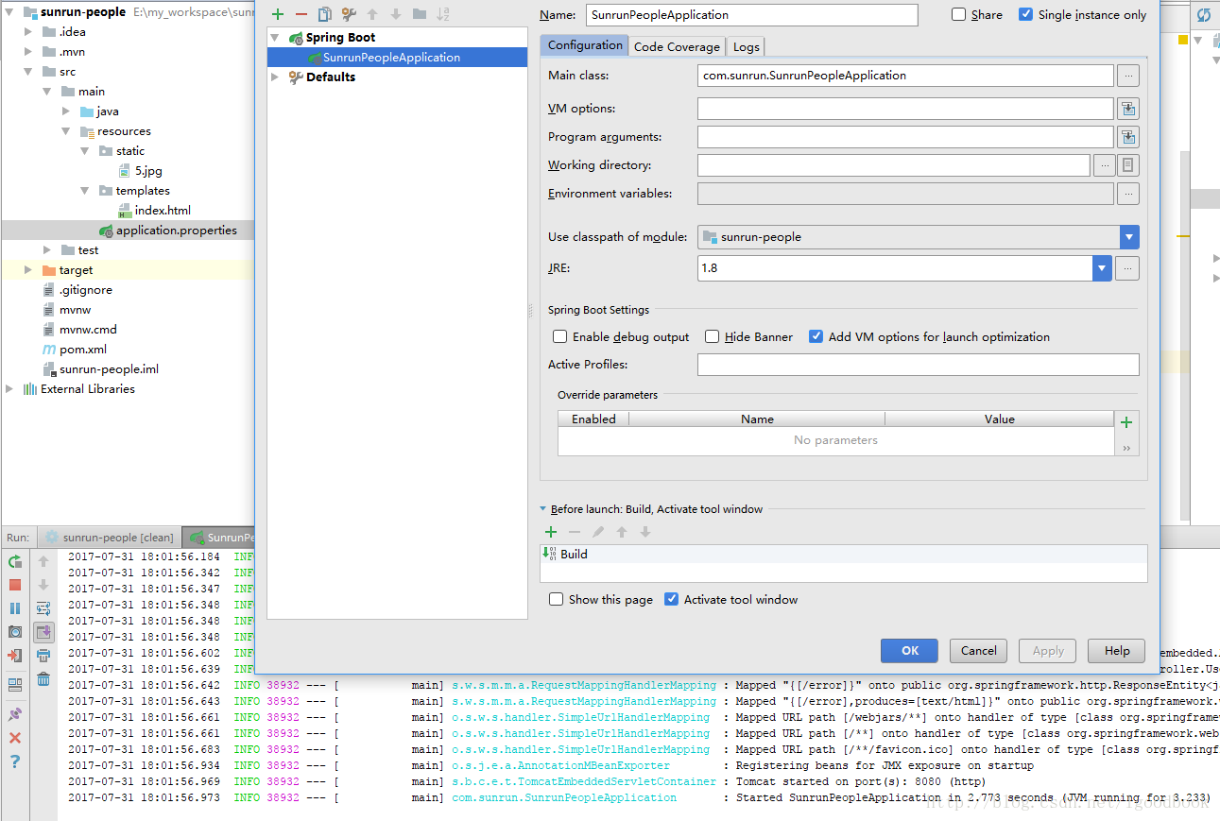Click the VM options text field

pos(905,109)
